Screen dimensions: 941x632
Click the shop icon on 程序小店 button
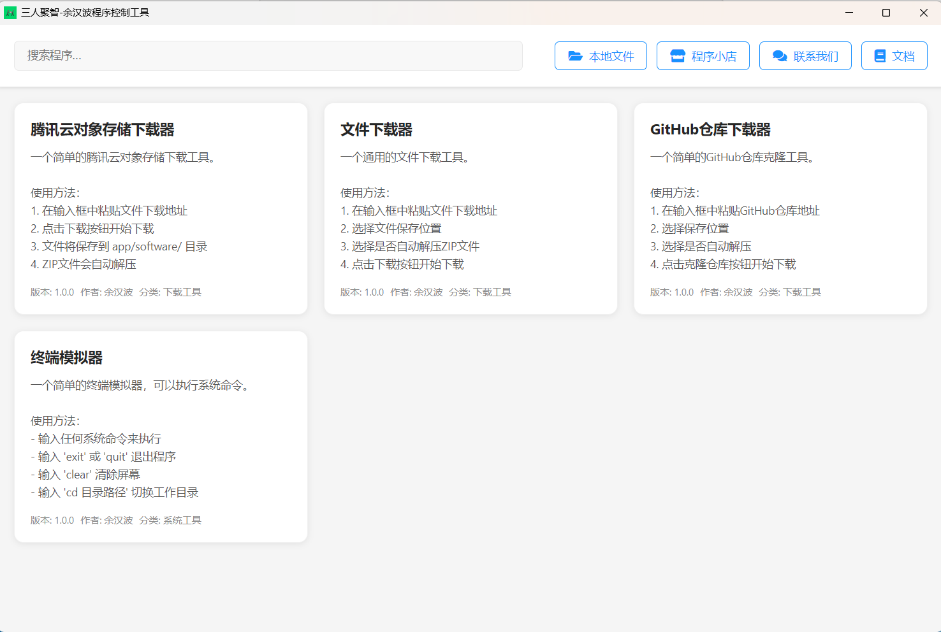pyautogui.click(x=677, y=56)
